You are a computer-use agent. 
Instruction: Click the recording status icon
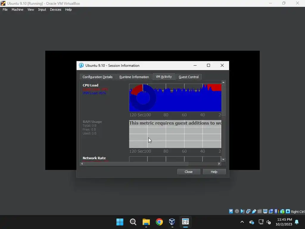(271, 211)
